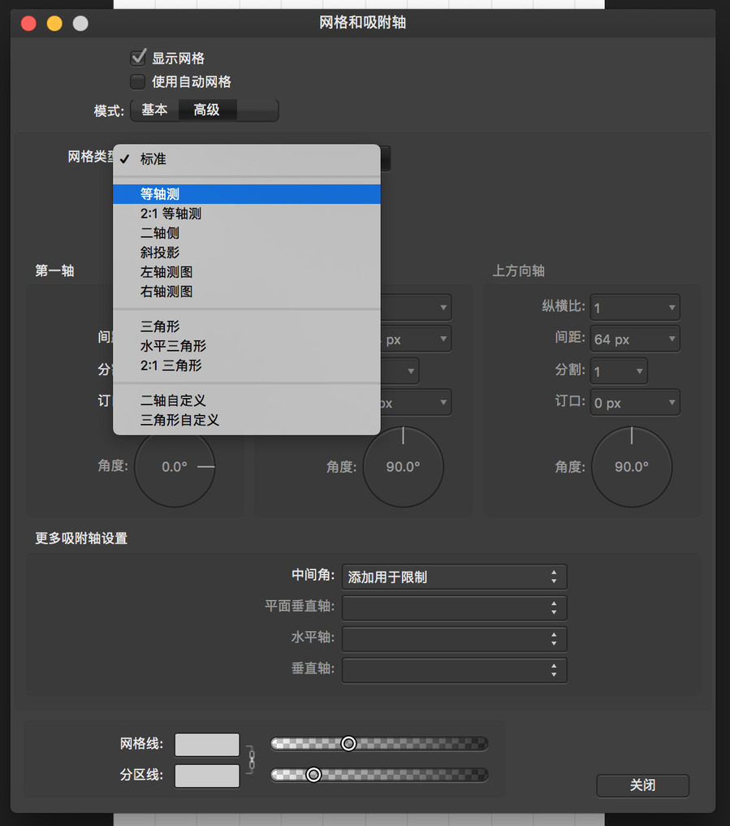Click the 上方向轴 angle dial showing 90.0°
Image resolution: width=730 pixels, height=826 pixels.
click(632, 467)
